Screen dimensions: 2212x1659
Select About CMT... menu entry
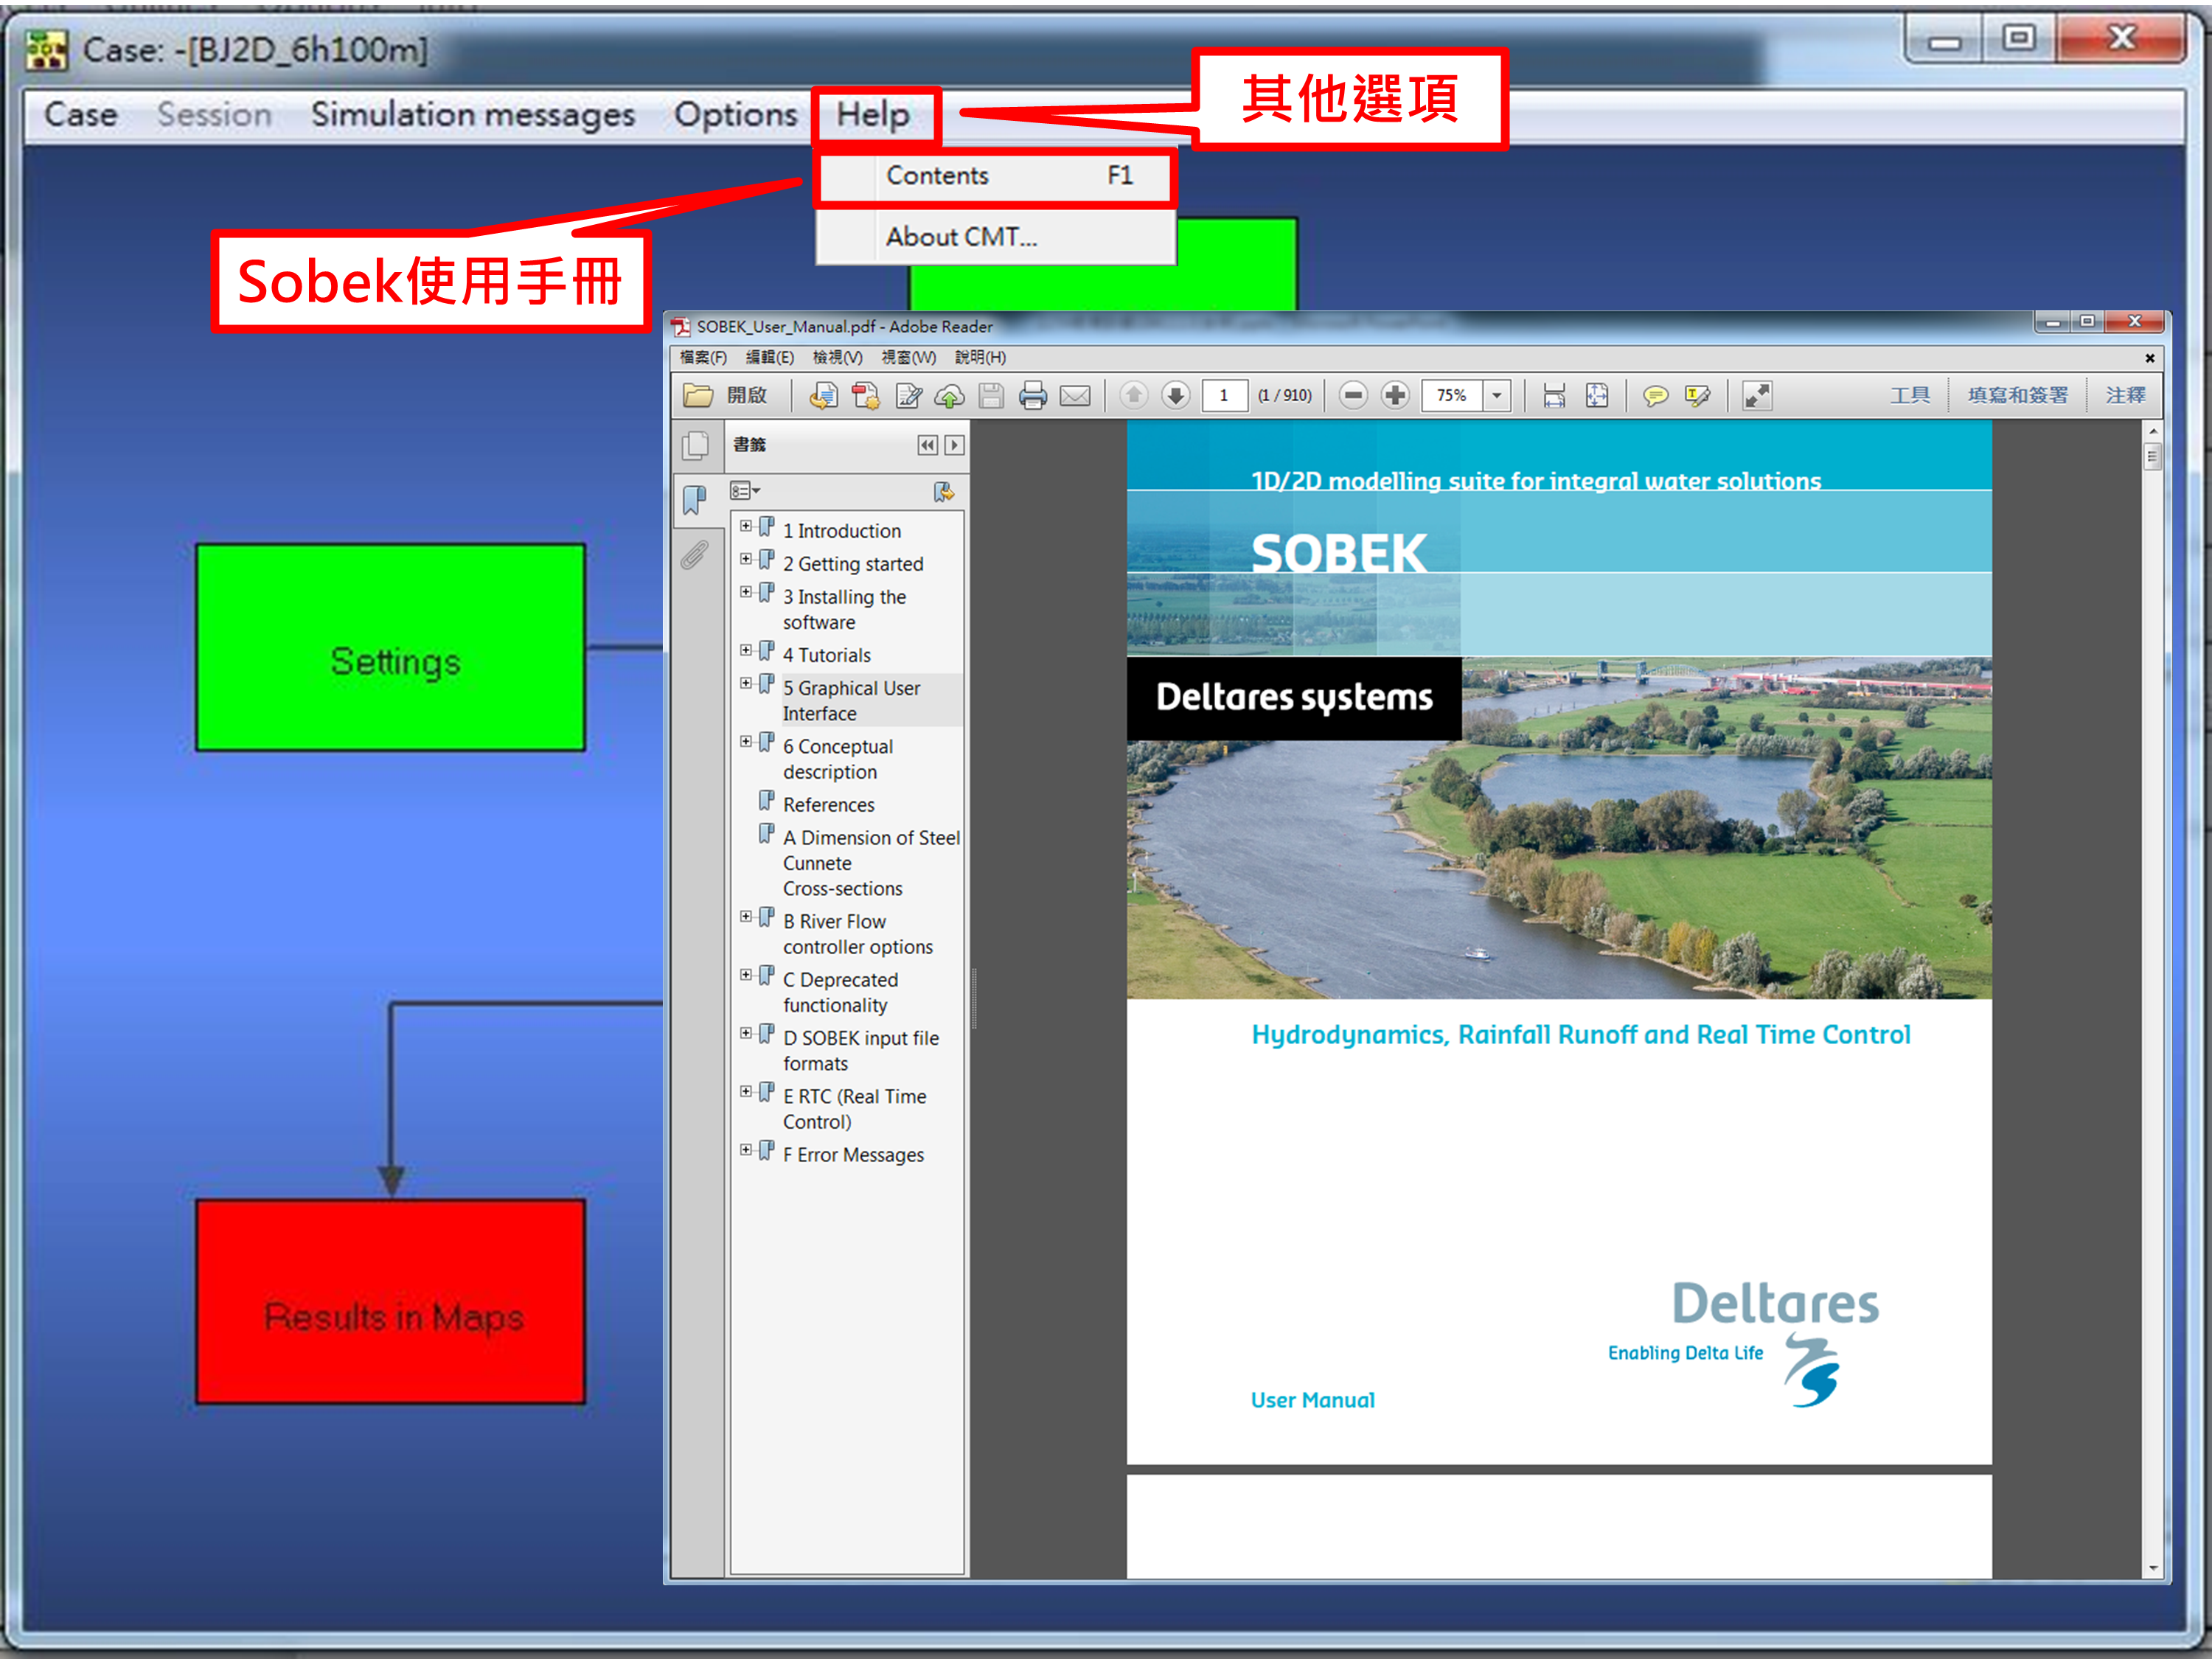[x=995, y=237]
